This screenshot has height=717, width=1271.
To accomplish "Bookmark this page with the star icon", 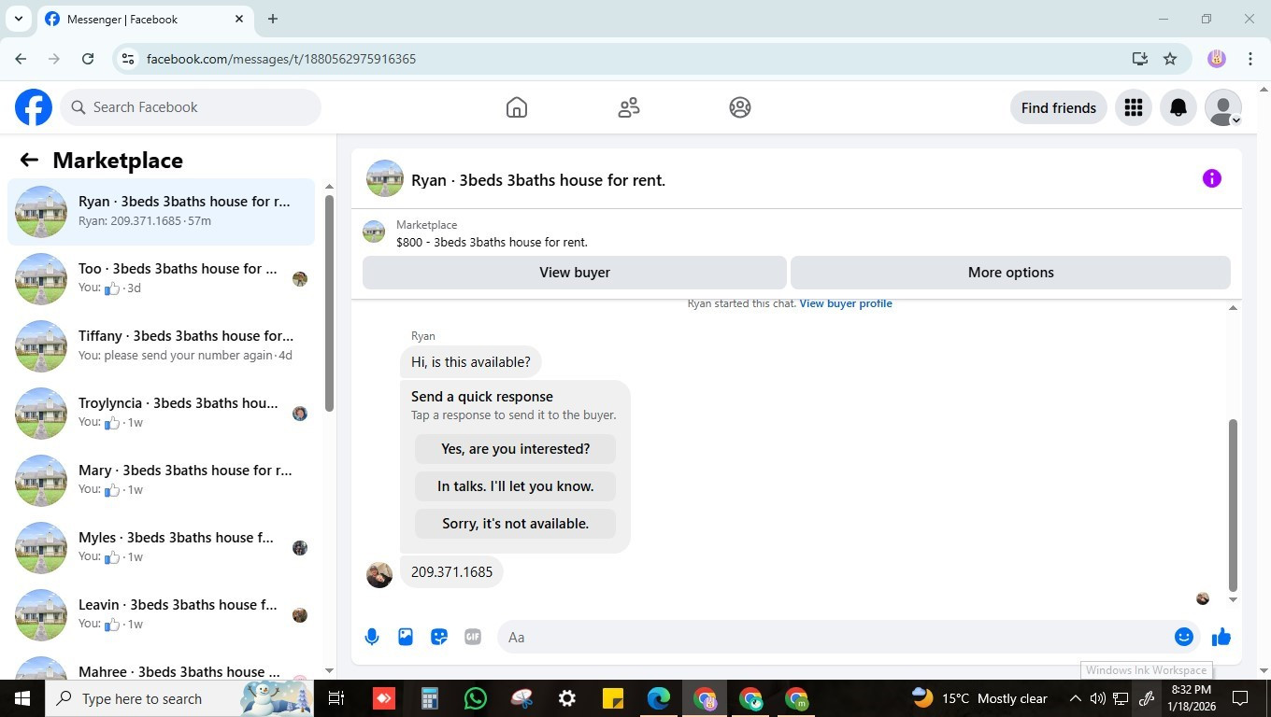I will tap(1170, 59).
